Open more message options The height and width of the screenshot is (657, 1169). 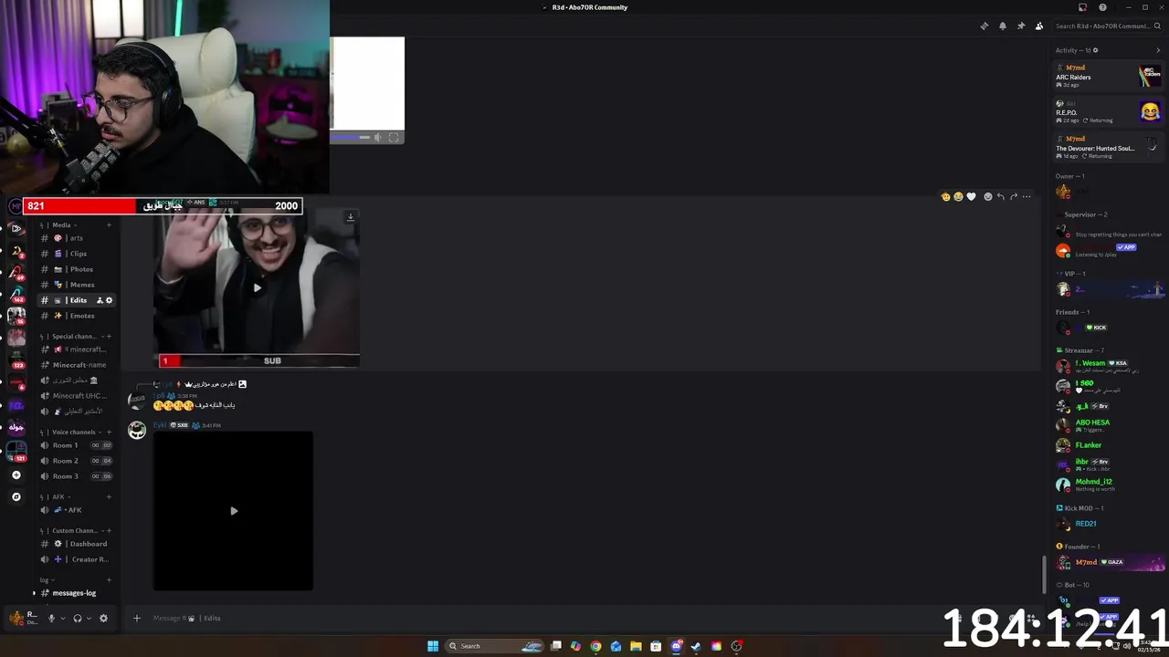coord(1027,196)
